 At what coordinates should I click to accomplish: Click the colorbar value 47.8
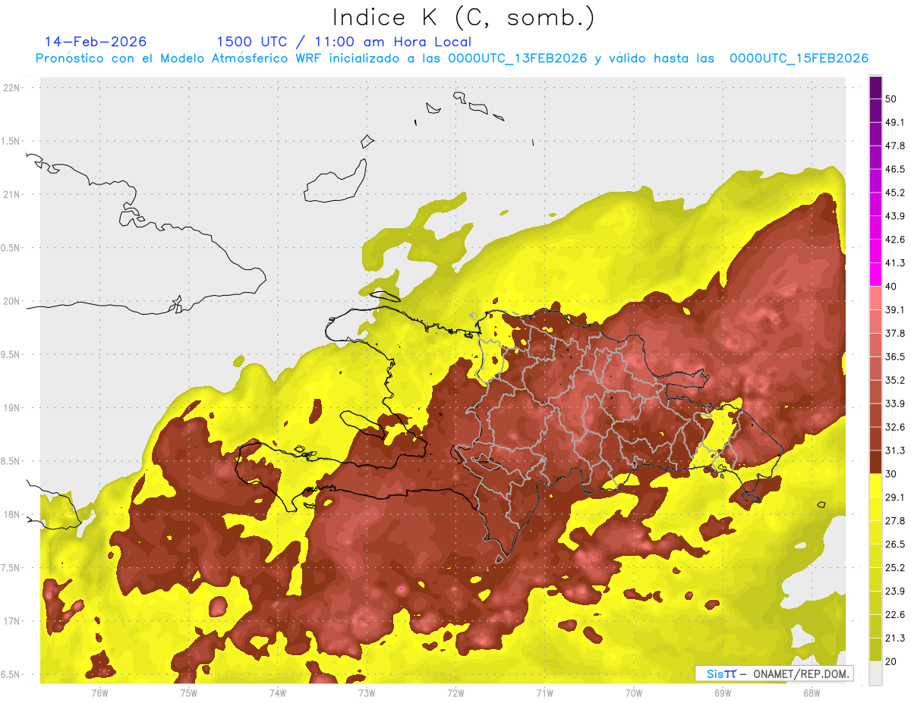click(x=895, y=146)
